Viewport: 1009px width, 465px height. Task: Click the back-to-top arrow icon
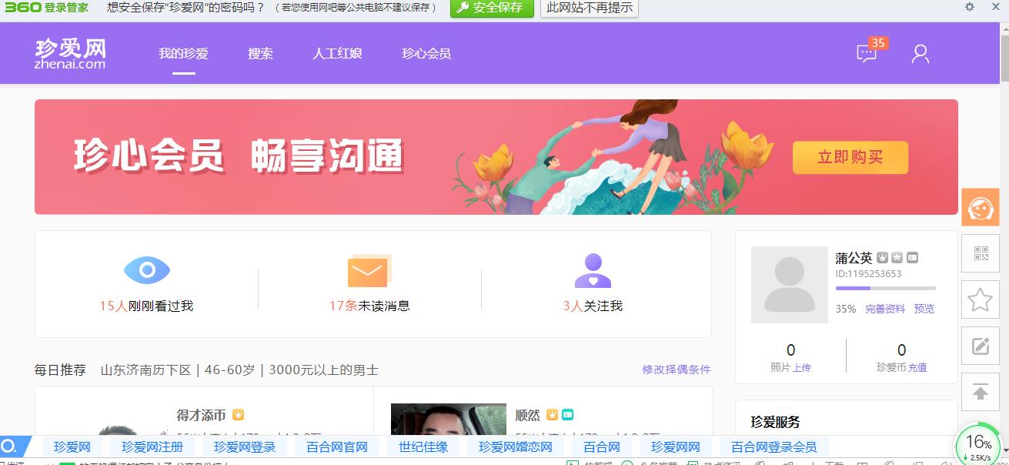click(x=980, y=392)
